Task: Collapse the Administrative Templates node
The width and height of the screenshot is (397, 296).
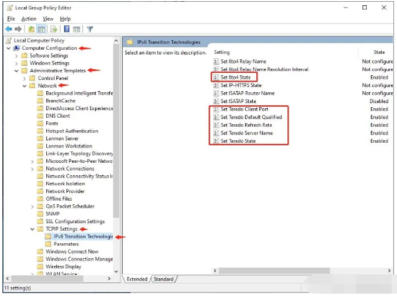Action: point(17,70)
